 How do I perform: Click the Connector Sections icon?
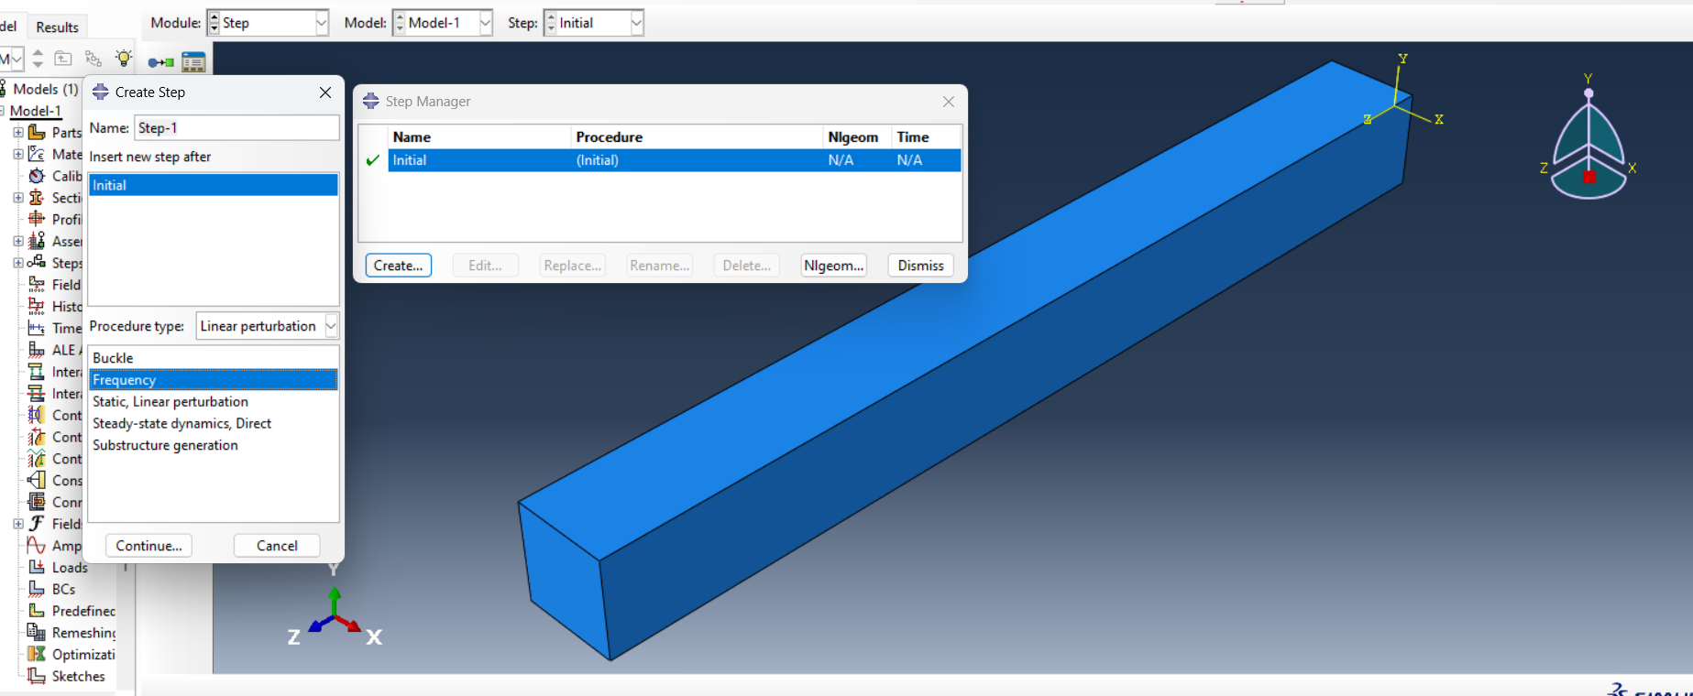pos(37,502)
